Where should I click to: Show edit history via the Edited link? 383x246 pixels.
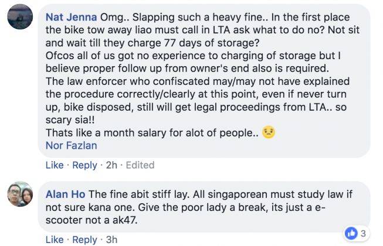138,165
